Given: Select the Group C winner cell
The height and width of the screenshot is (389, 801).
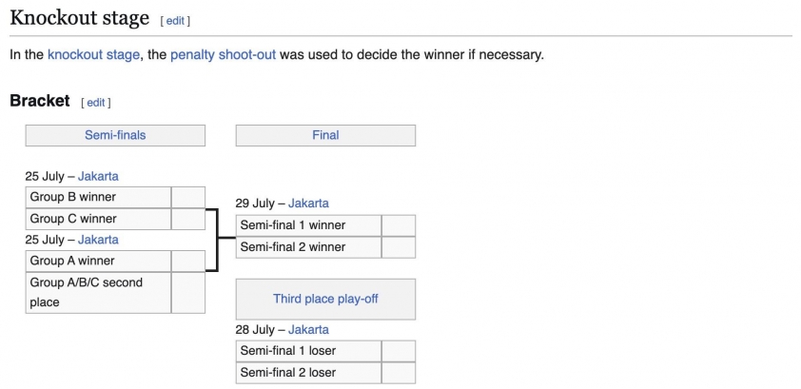Looking at the screenshot, I should pos(98,219).
